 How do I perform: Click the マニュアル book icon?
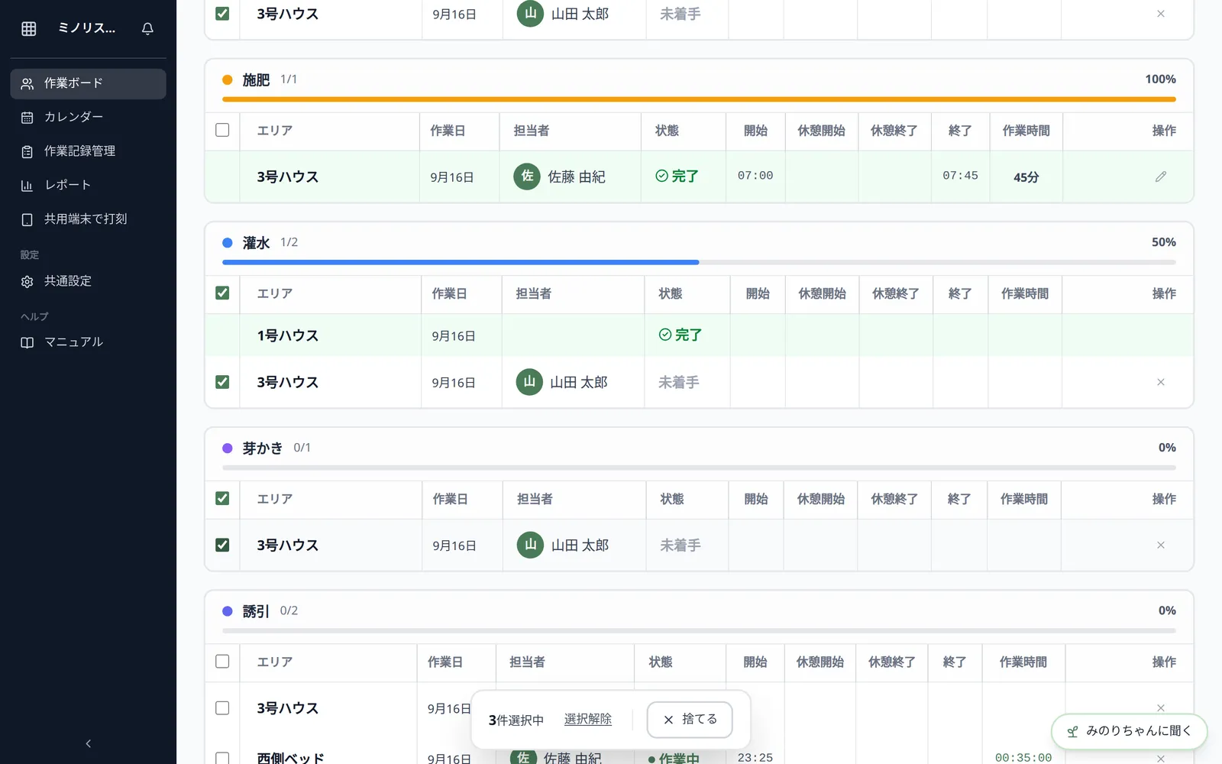tap(27, 342)
